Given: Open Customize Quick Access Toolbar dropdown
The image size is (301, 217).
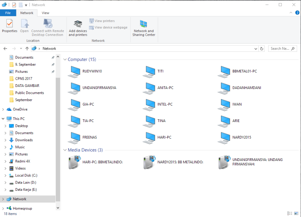Looking at the screenshot, I should [x=26, y=5].
